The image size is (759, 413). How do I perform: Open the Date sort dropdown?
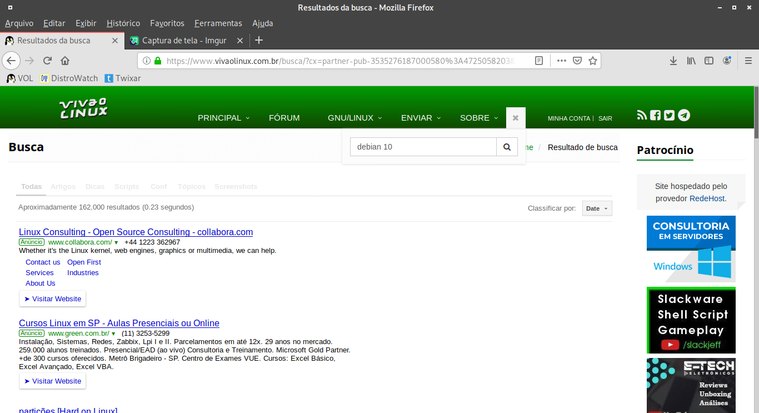[597, 208]
